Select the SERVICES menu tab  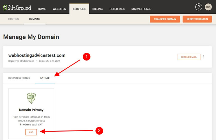tap(79, 9)
